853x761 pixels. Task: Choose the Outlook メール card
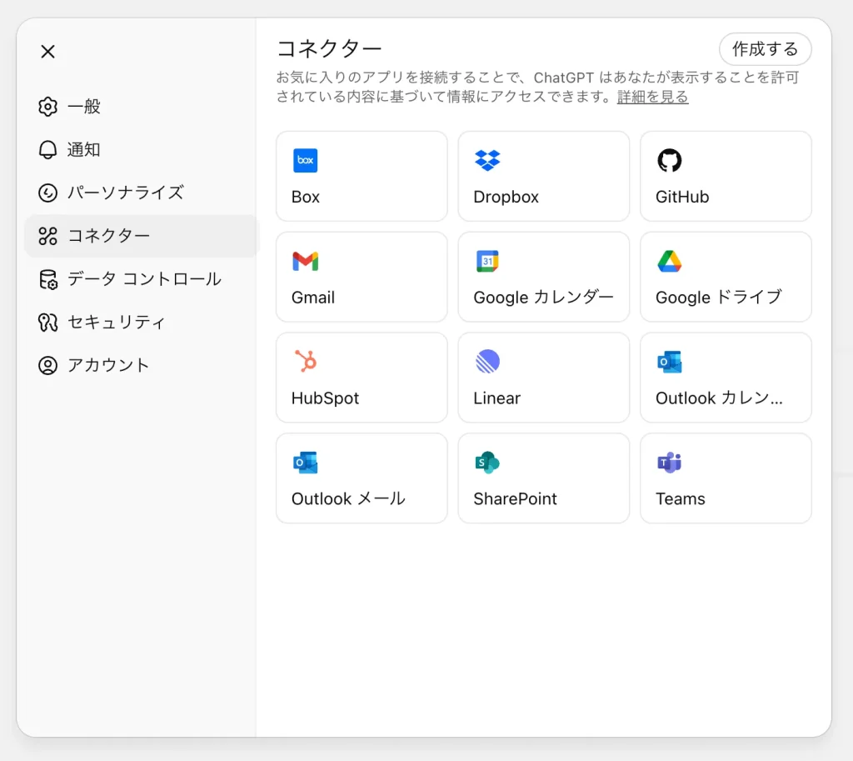pos(362,478)
